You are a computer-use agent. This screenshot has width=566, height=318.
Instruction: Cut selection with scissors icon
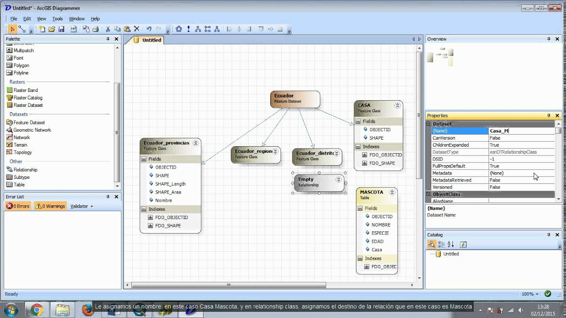[x=107, y=29]
